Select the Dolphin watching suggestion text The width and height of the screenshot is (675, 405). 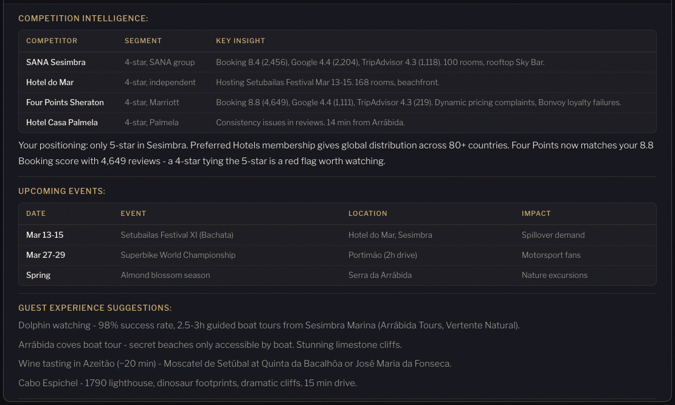click(268, 325)
